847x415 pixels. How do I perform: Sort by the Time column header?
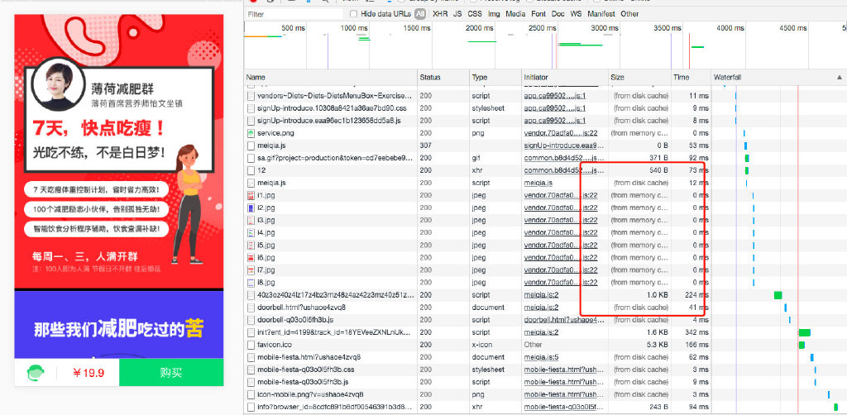click(x=691, y=77)
